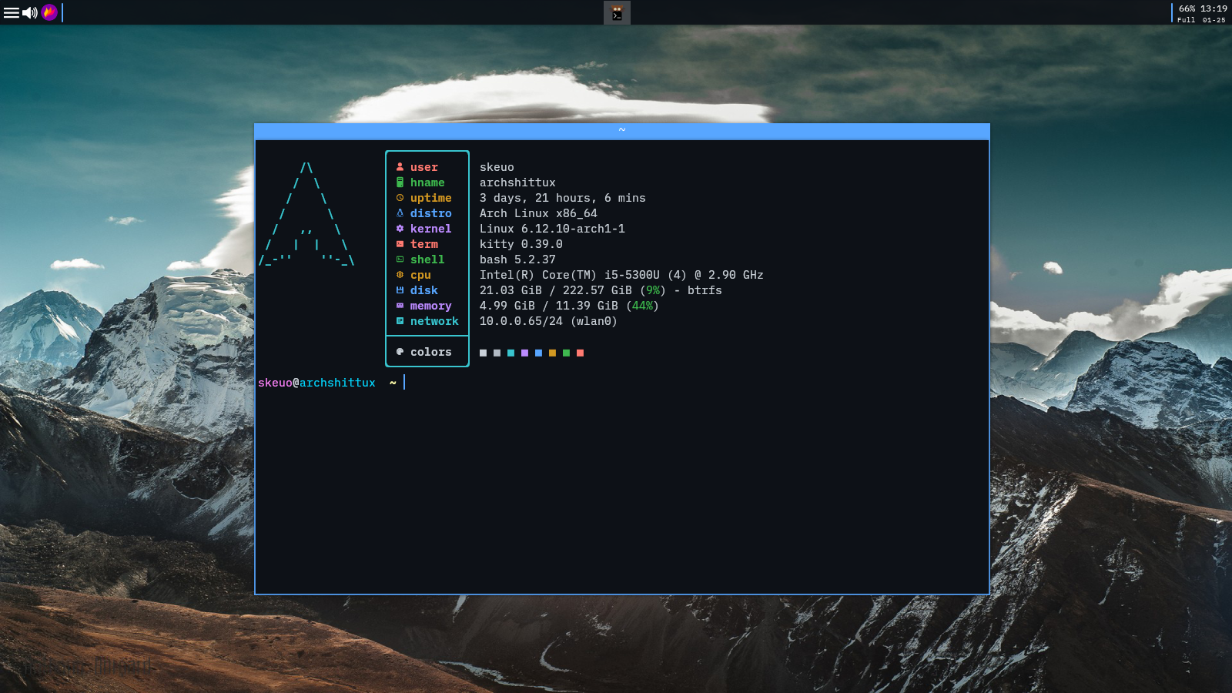Image resolution: width=1232 pixels, height=693 pixels.
Task: Click the 'colors' label
Action: pyautogui.click(x=430, y=352)
